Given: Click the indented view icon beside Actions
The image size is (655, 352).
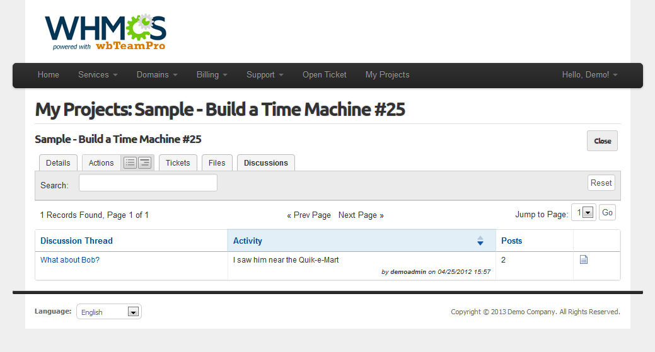Looking at the screenshot, I should [145, 163].
